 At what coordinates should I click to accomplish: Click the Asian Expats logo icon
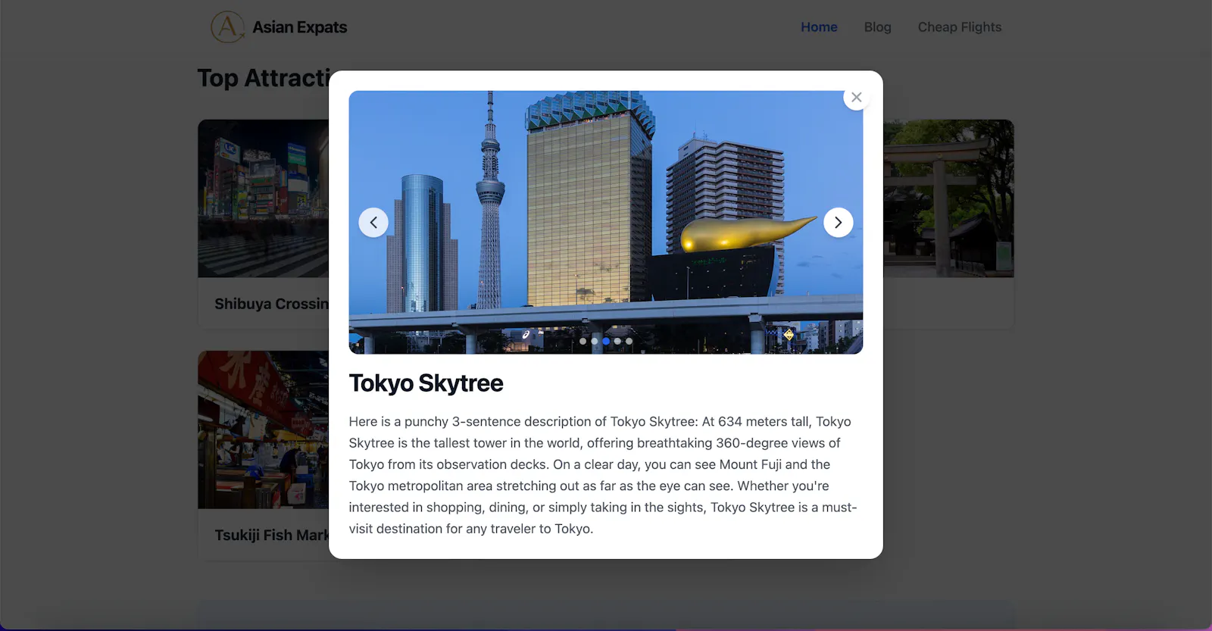(227, 27)
